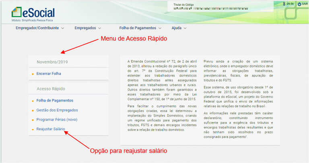Click the paragraph starting Para facilitar
Viewport: 309px width, 163px height.
click(x=162, y=118)
